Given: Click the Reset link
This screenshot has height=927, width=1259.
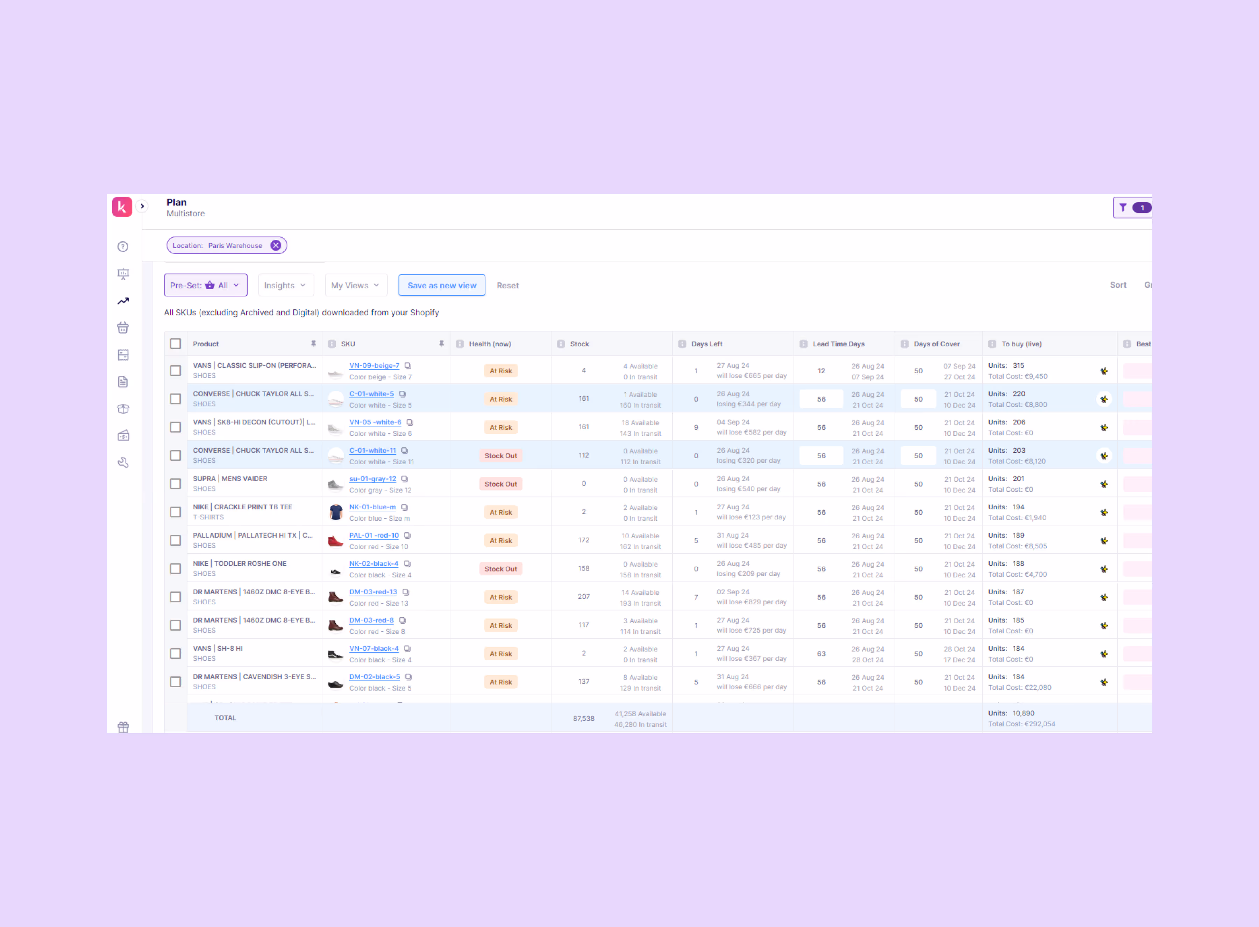Looking at the screenshot, I should 507,285.
